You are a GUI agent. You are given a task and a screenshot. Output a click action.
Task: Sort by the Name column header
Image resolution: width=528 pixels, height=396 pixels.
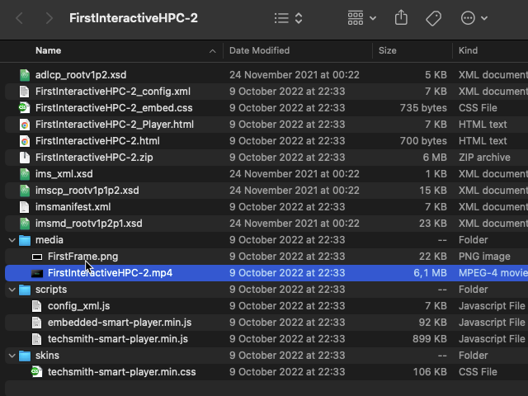click(x=48, y=50)
